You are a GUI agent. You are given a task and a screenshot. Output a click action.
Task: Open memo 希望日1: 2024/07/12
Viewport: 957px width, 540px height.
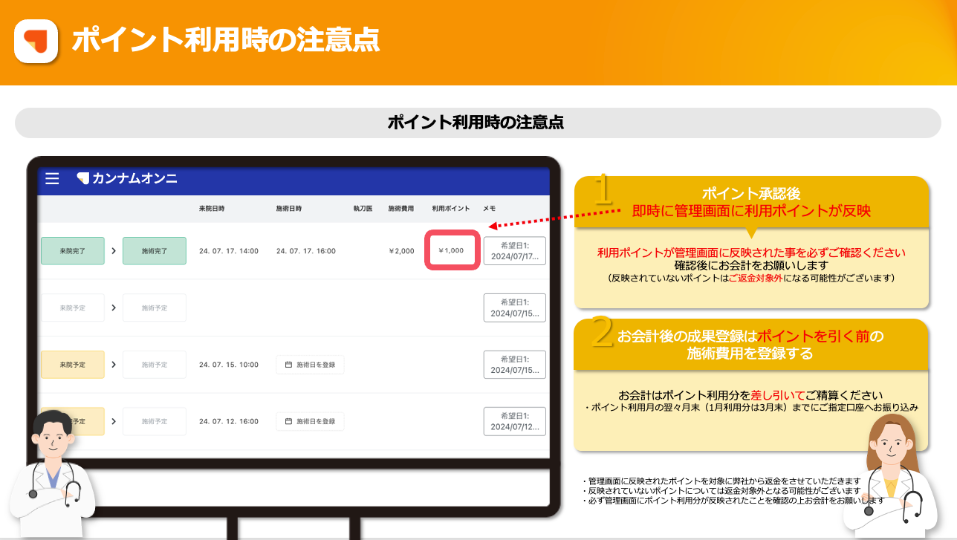click(x=515, y=421)
